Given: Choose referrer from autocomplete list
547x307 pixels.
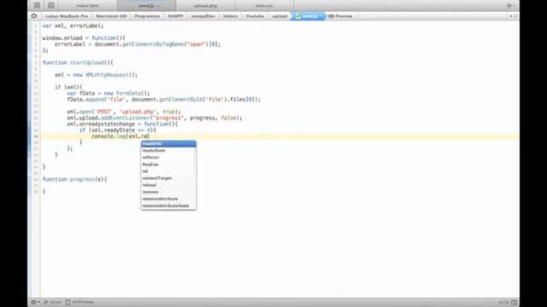Looking at the screenshot, I should tap(168, 157).
